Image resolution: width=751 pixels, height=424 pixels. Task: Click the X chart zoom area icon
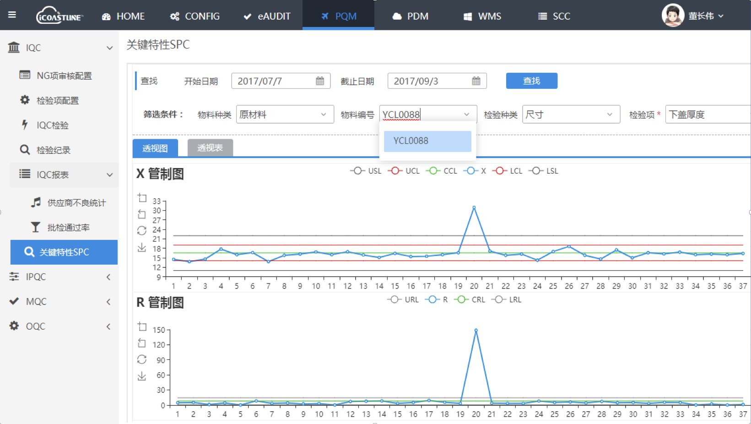click(x=142, y=198)
